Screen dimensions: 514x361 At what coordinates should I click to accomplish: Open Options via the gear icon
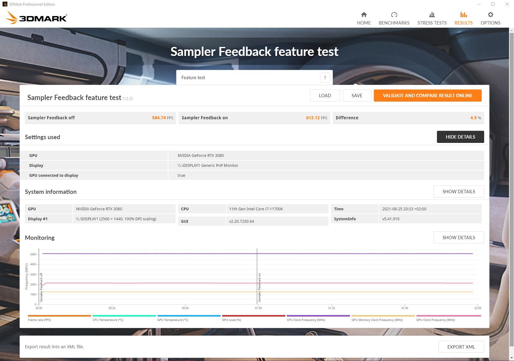[490, 15]
